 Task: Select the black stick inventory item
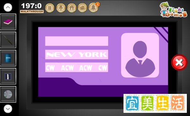(x=8, y=40)
